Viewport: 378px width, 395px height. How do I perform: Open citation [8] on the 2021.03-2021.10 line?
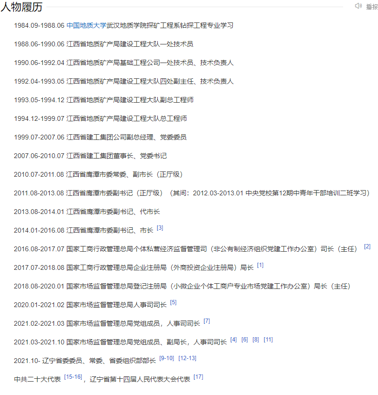click(x=256, y=340)
